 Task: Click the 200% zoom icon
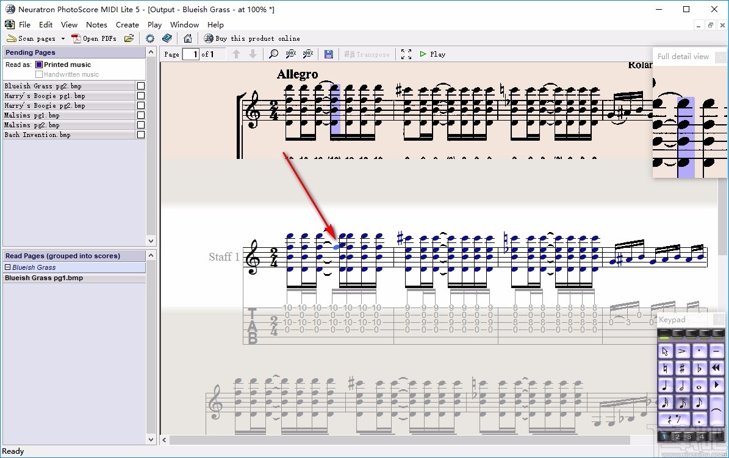[x=307, y=54]
